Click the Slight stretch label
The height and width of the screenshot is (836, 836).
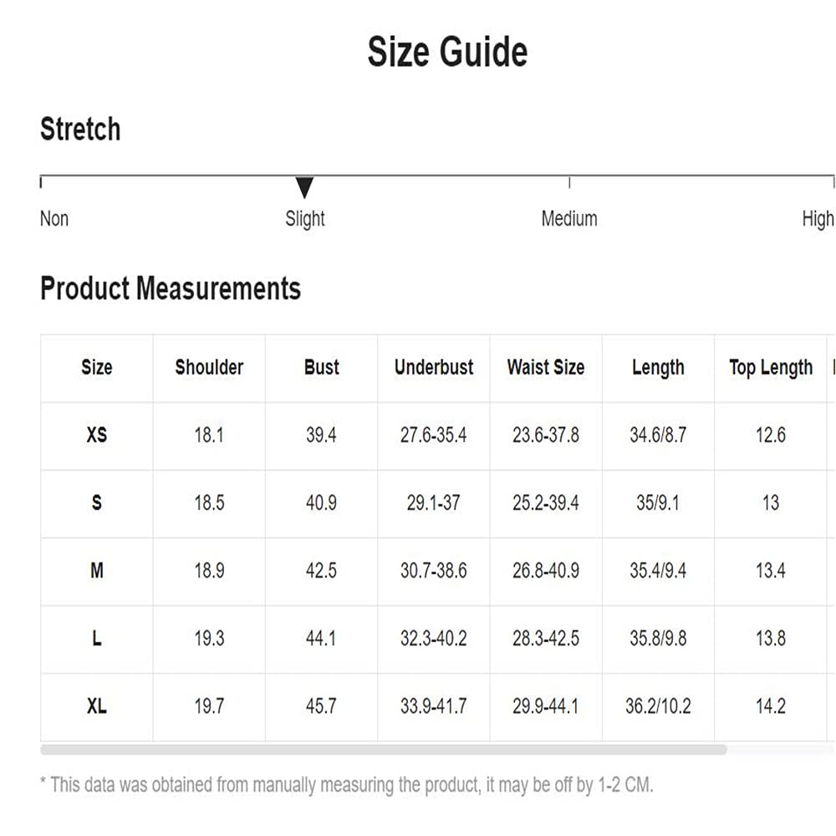pos(305,219)
